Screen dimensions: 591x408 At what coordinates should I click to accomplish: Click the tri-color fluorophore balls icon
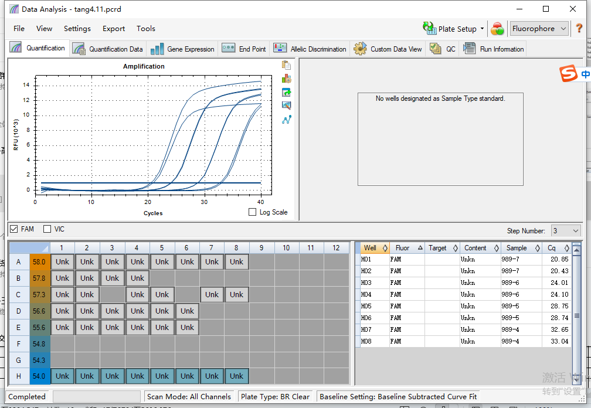[498, 29]
